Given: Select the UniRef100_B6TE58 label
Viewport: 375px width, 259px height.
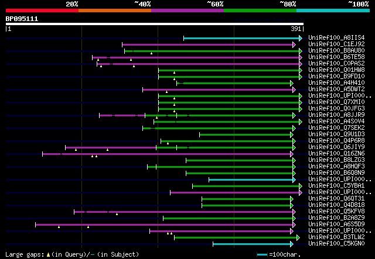Looking at the screenshot, I should [336, 57].
